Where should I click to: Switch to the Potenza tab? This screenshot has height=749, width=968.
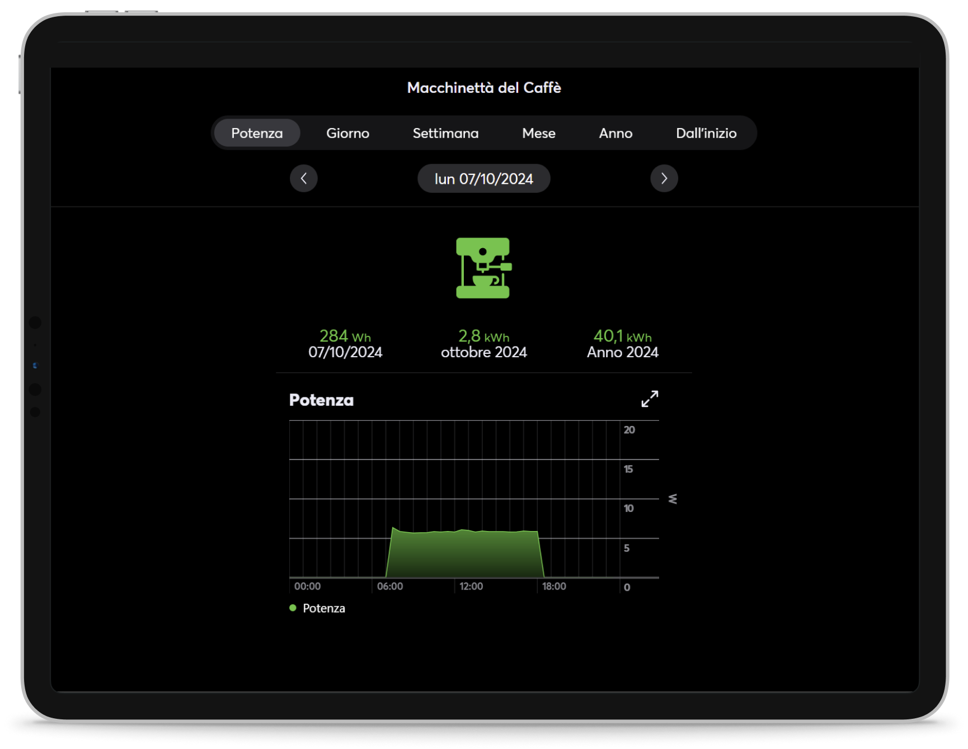[257, 133]
